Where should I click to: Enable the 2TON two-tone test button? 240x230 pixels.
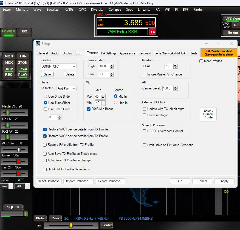coord(23,63)
